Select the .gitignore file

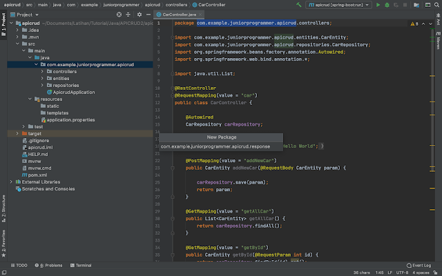click(35, 141)
